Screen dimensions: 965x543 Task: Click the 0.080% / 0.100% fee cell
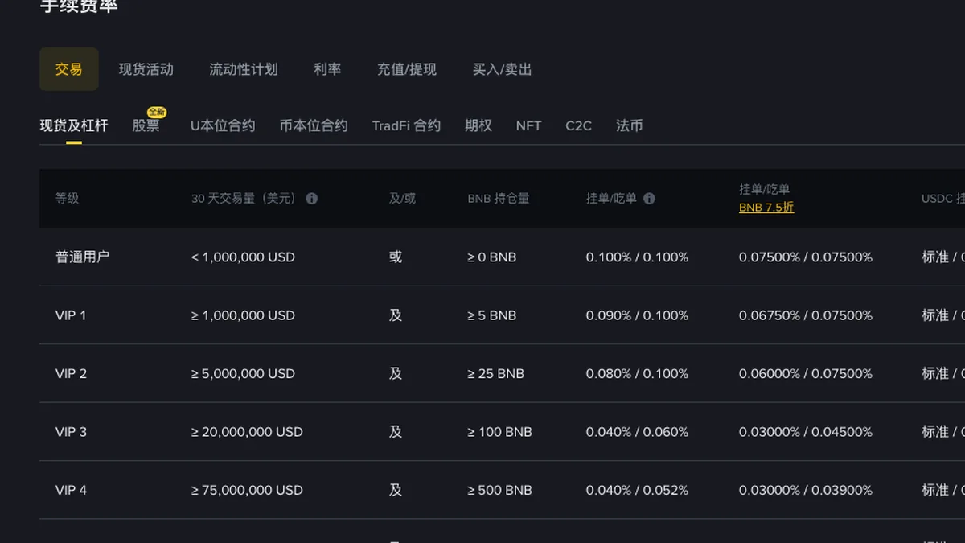[x=637, y=373]
